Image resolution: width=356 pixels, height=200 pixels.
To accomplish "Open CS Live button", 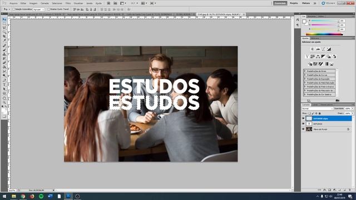I will (328, 3).
